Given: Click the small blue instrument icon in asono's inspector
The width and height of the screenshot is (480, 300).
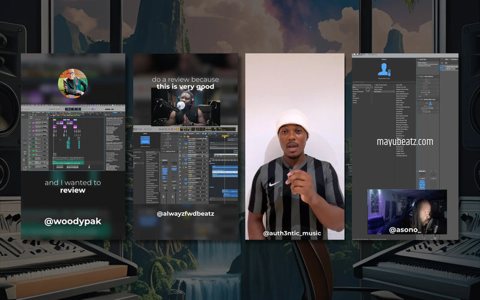Looking at the screenshot, I should (429, 103).
